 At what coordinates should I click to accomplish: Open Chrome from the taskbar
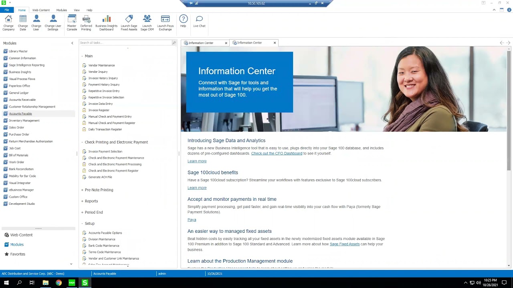click(59, 283)
